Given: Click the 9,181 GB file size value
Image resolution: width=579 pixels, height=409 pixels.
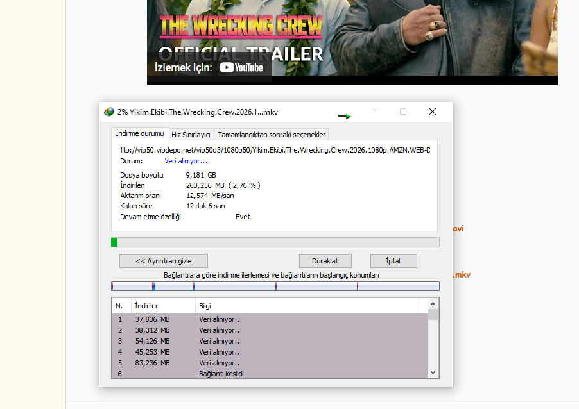Looking at the screenshot, I should pos(201,175).
